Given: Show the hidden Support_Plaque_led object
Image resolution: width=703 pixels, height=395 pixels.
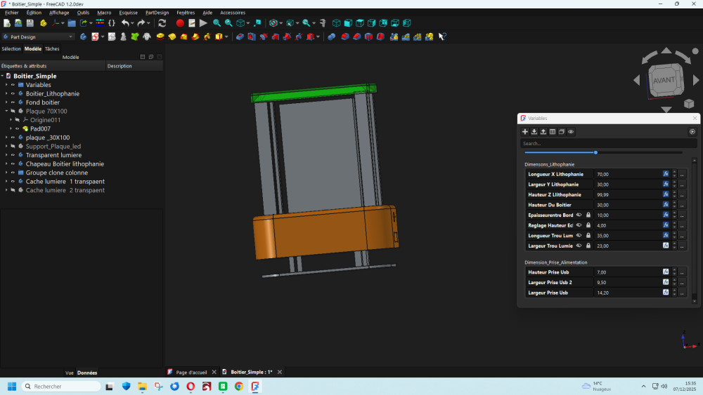Looking at the screenshot, I should coord(13,147).
